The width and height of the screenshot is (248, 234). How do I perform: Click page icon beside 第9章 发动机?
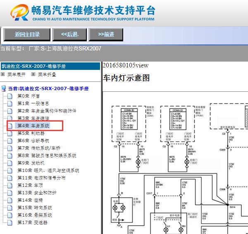(10, 163)
